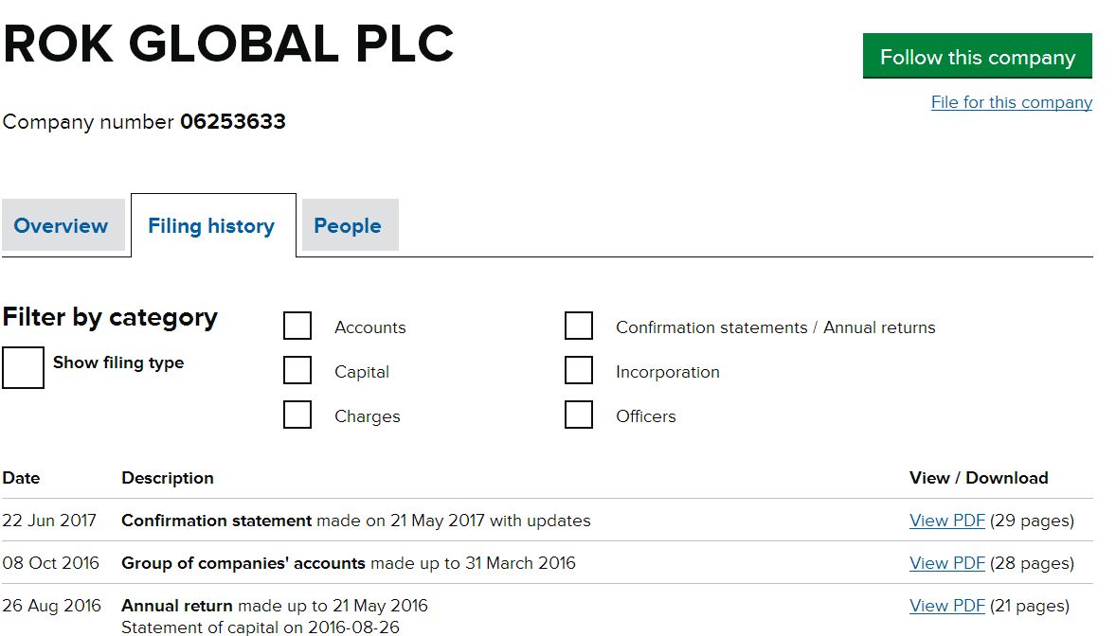Tick the Capital category checkbox
1116x636 pixels.
[297, 370]
